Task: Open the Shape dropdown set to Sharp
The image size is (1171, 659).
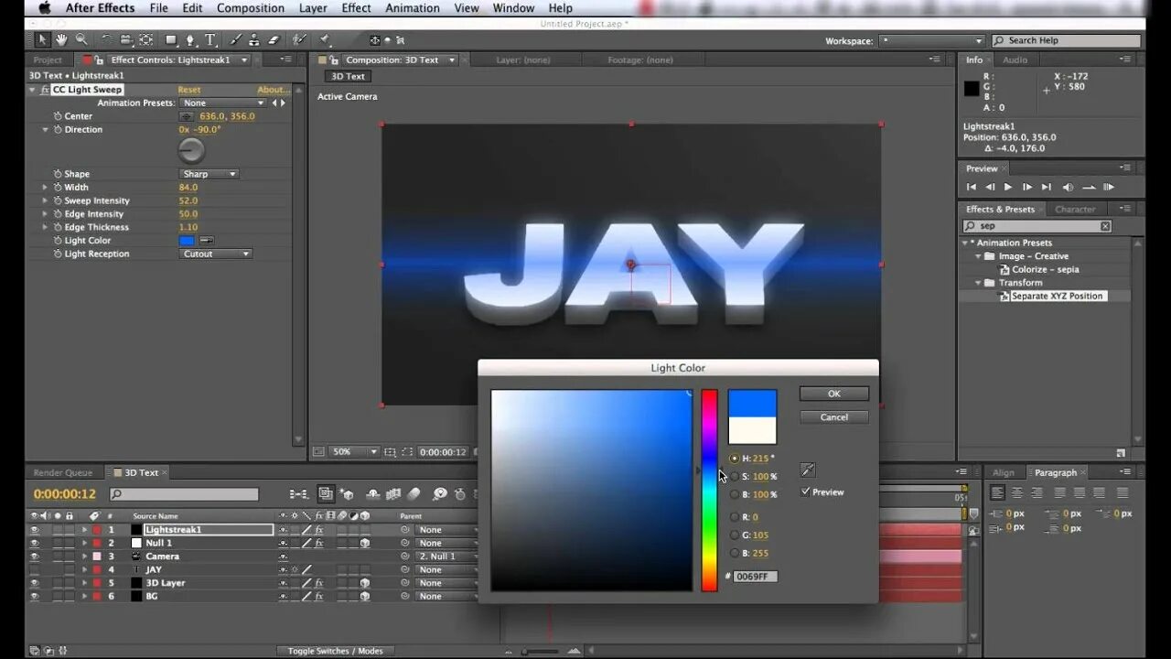Action: [209, 174]
